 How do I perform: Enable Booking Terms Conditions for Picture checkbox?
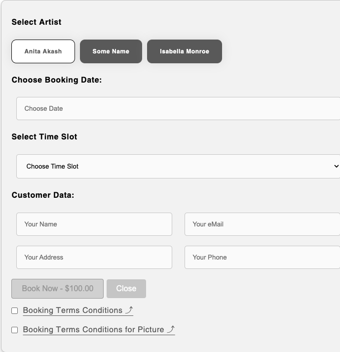[x=15, y=330]
